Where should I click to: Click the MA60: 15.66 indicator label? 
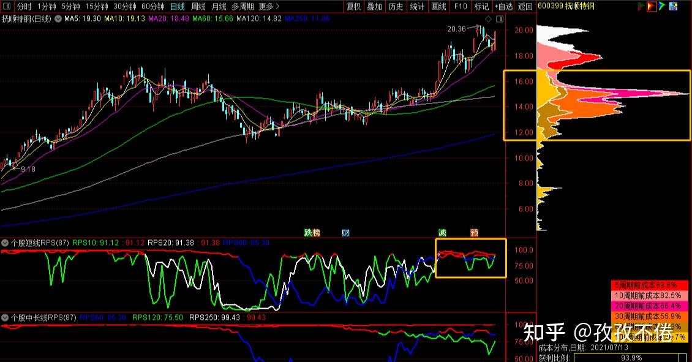coord(212,19)
